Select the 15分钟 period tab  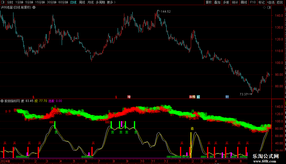[x=40, y=2]
